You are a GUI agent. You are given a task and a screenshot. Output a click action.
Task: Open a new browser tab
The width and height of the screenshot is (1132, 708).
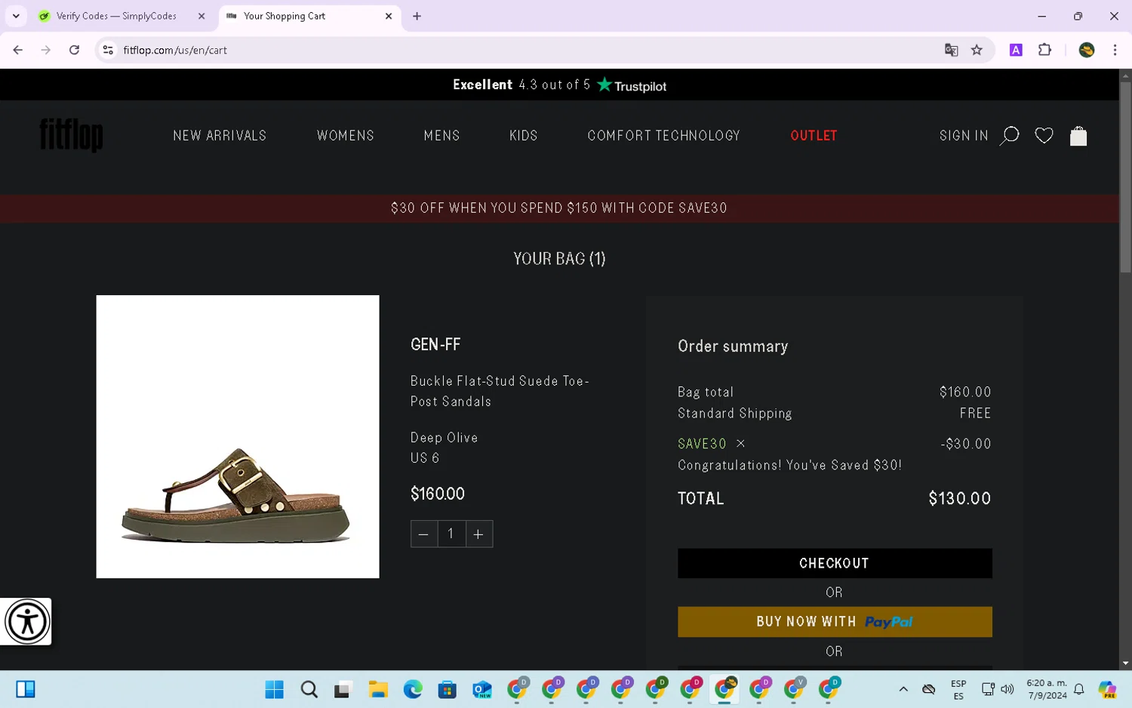(x=417, y=16)
